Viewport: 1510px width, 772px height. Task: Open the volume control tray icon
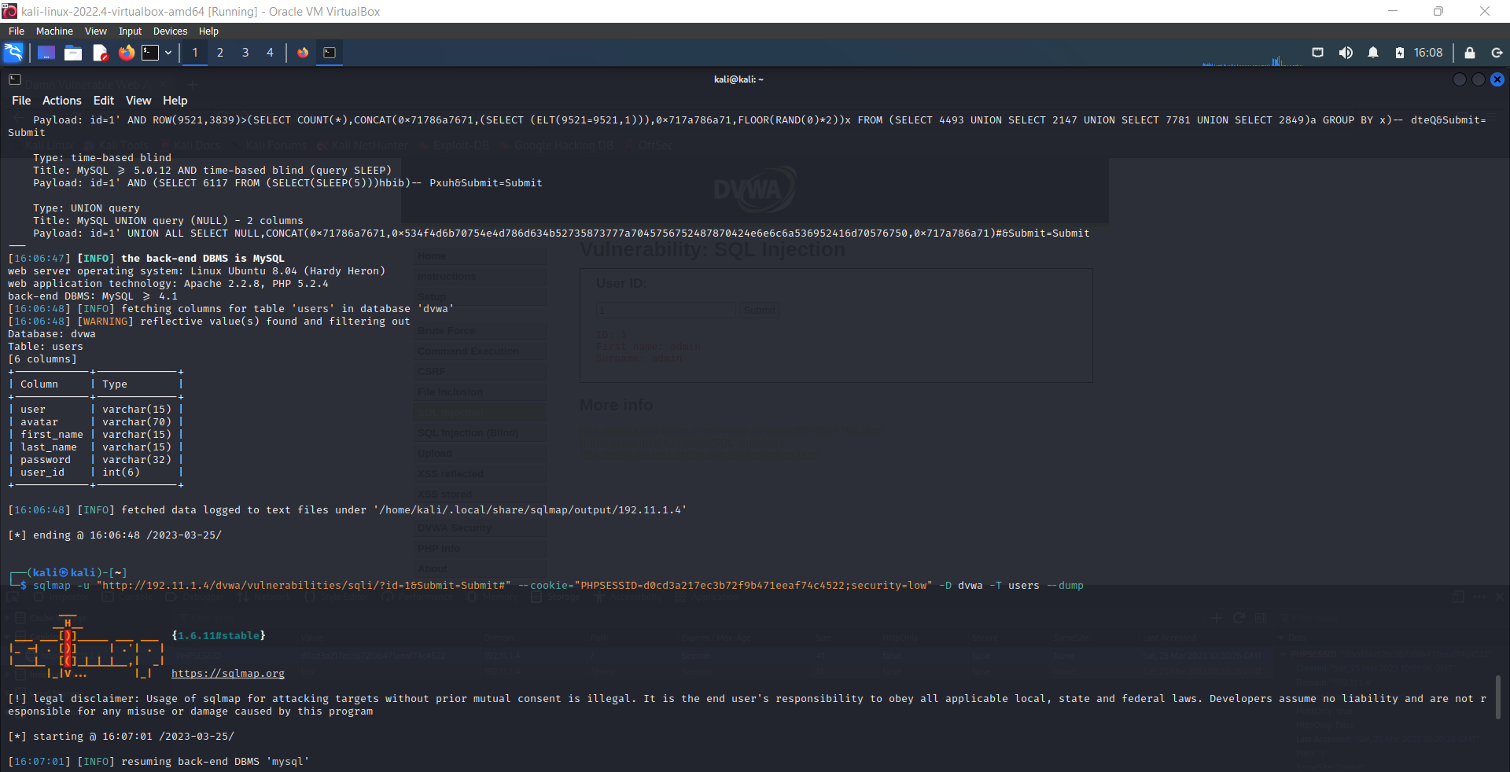pos(1346,53)
